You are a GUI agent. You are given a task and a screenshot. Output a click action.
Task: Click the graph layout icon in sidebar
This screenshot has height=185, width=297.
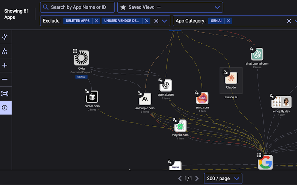[x=5, y=37]
